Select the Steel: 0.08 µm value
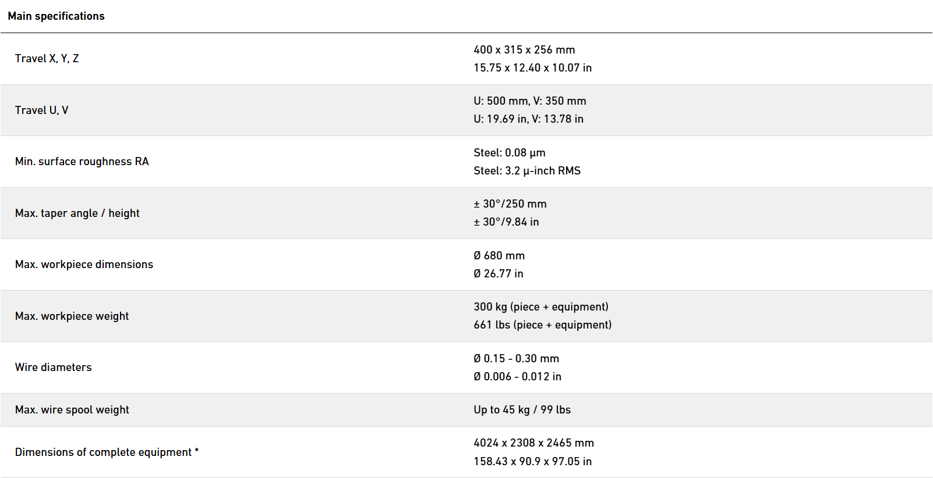The image size is (933, 478). coord(509,153)
